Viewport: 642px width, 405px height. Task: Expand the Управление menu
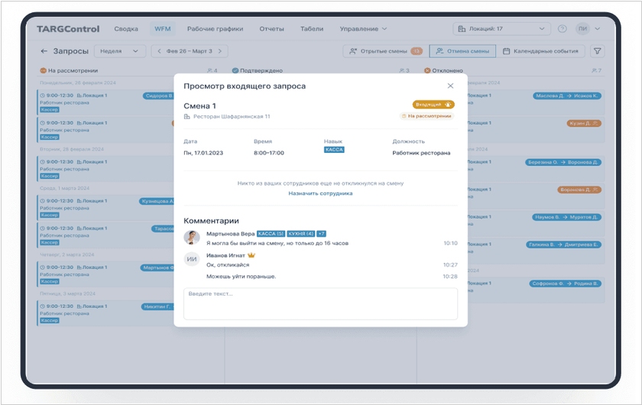[363, 29]
